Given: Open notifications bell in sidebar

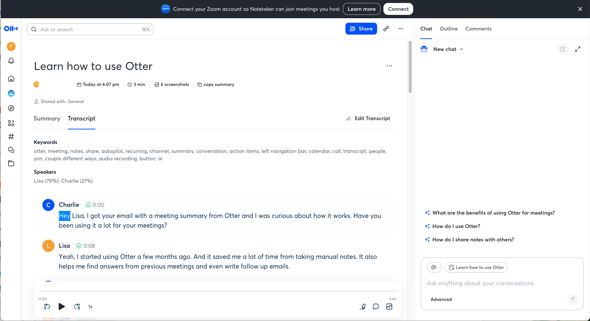Looking at the screenshot, I should (x=11, y=61).
